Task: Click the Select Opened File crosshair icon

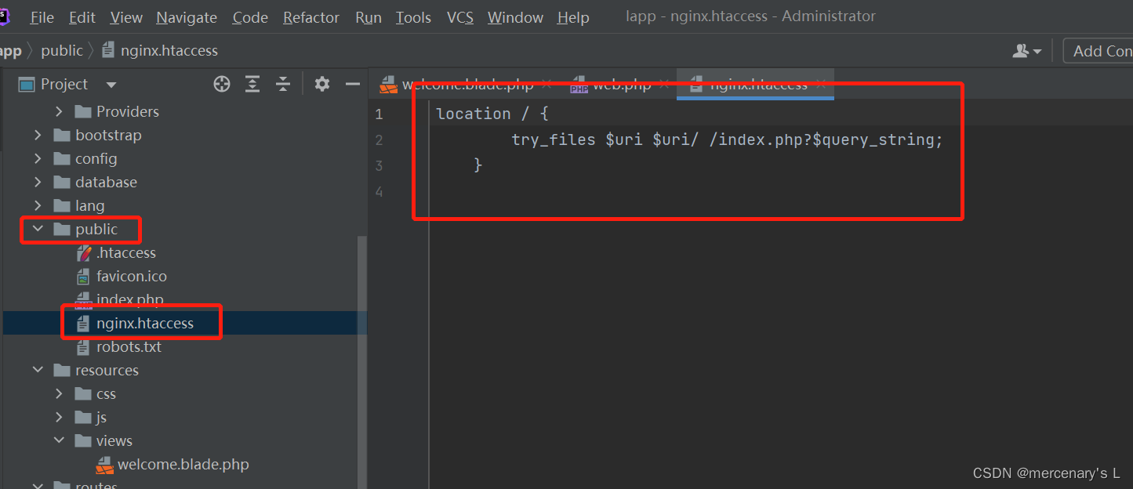Action: click(221, 84)
